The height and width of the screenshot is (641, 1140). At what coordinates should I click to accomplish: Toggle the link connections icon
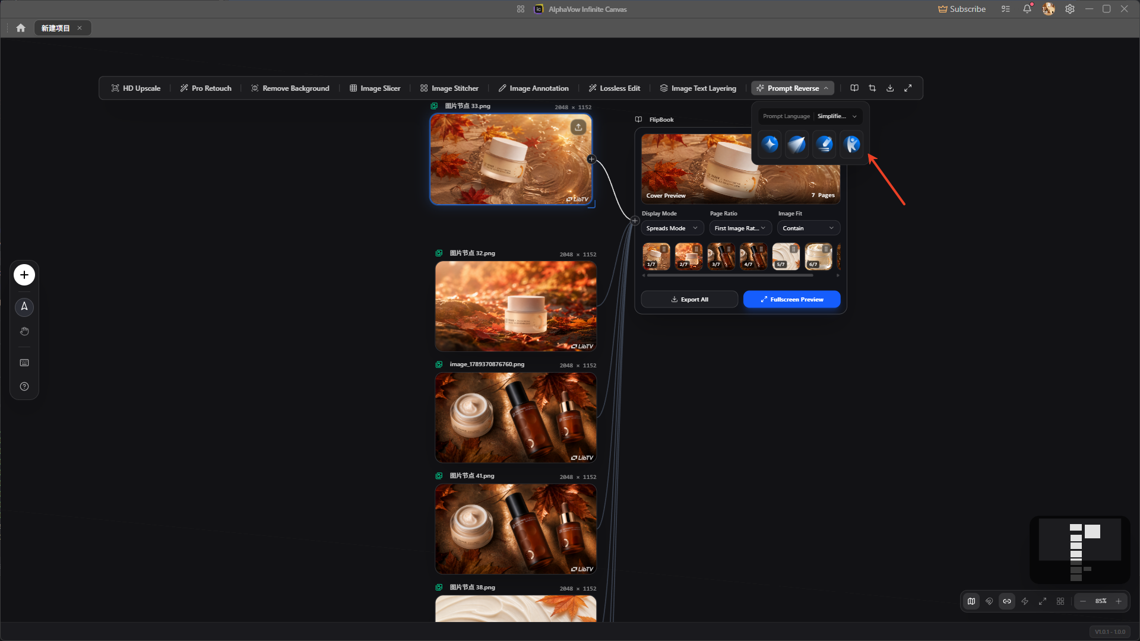click(1007, 601)
